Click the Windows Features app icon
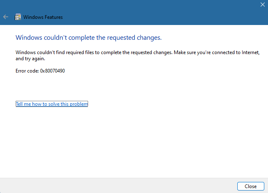The width and height of the screenshot is (268, 193). pyautogui.click(x=18, y=17)
